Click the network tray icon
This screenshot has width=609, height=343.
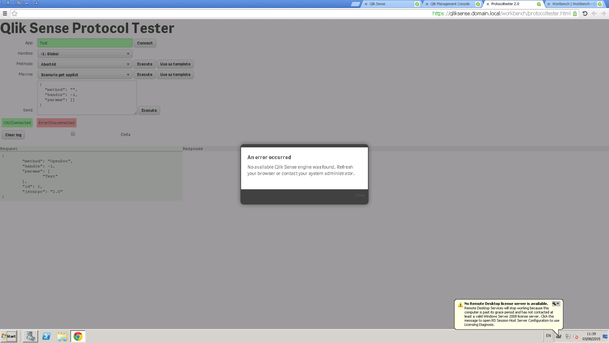(568, 337)
